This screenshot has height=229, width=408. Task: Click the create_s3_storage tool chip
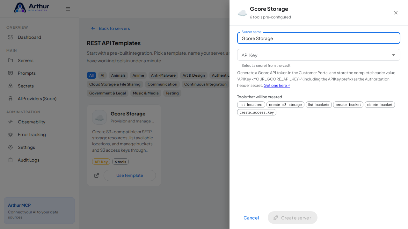(x=285, y=105)
